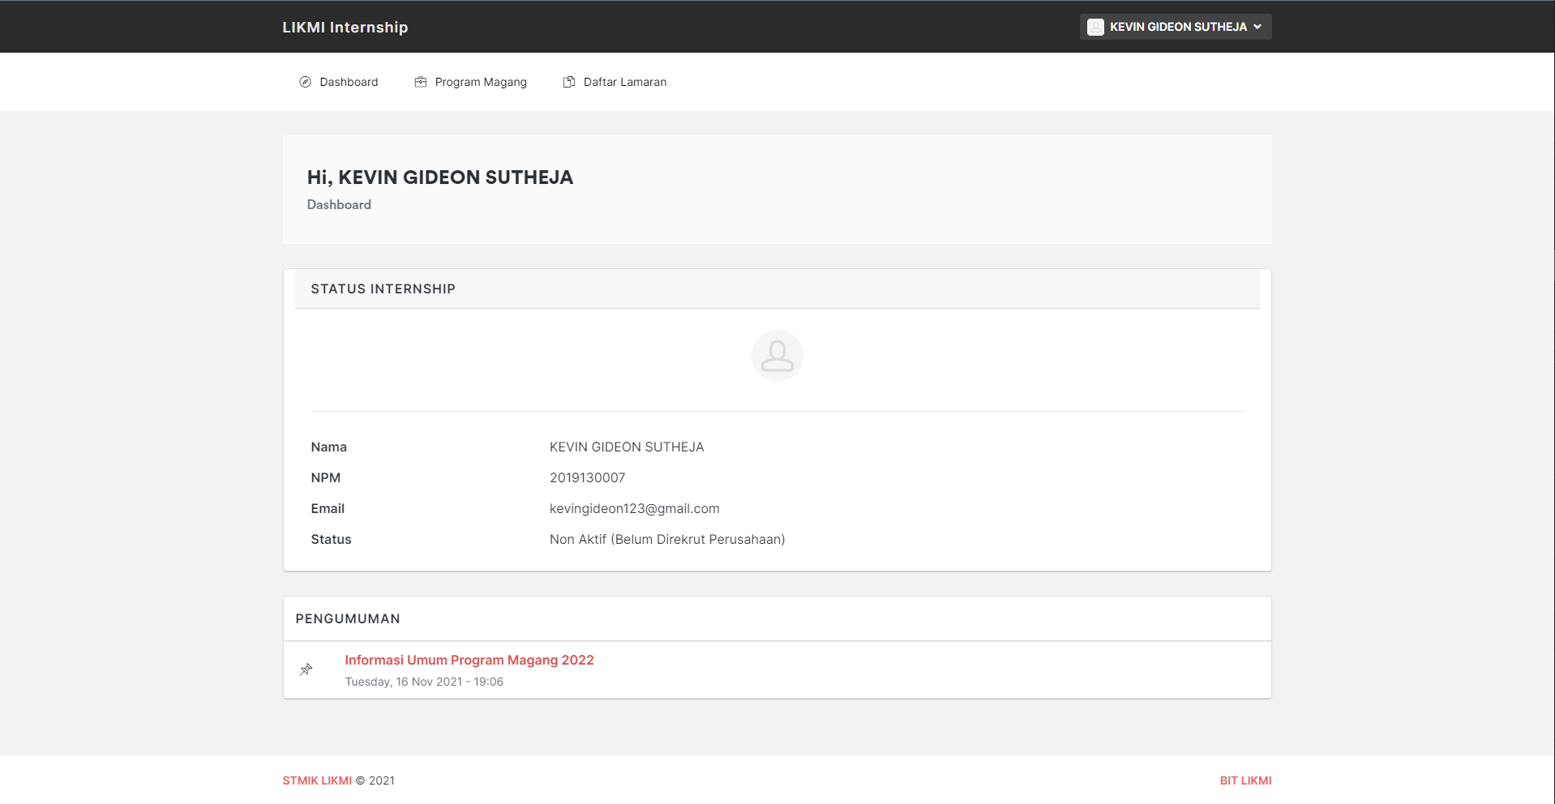Click the Program Magang briefcase icon
Viewport: 1555px width, 804px height.
[x=420, y=82]
